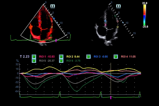Click the m marker icon on left color sector
The height and width of the screenshot is (106, 159).
[53, 6]
